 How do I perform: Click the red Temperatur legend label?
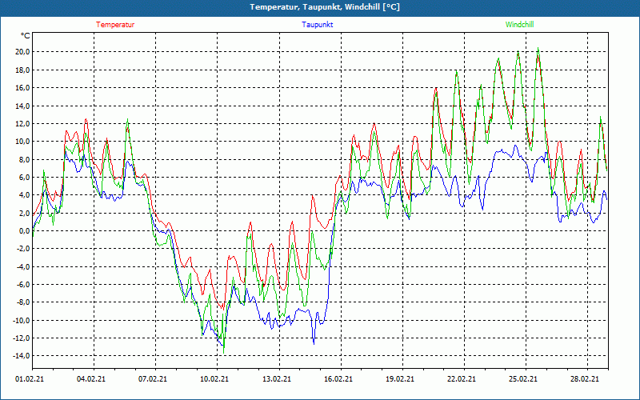point(115,25)
